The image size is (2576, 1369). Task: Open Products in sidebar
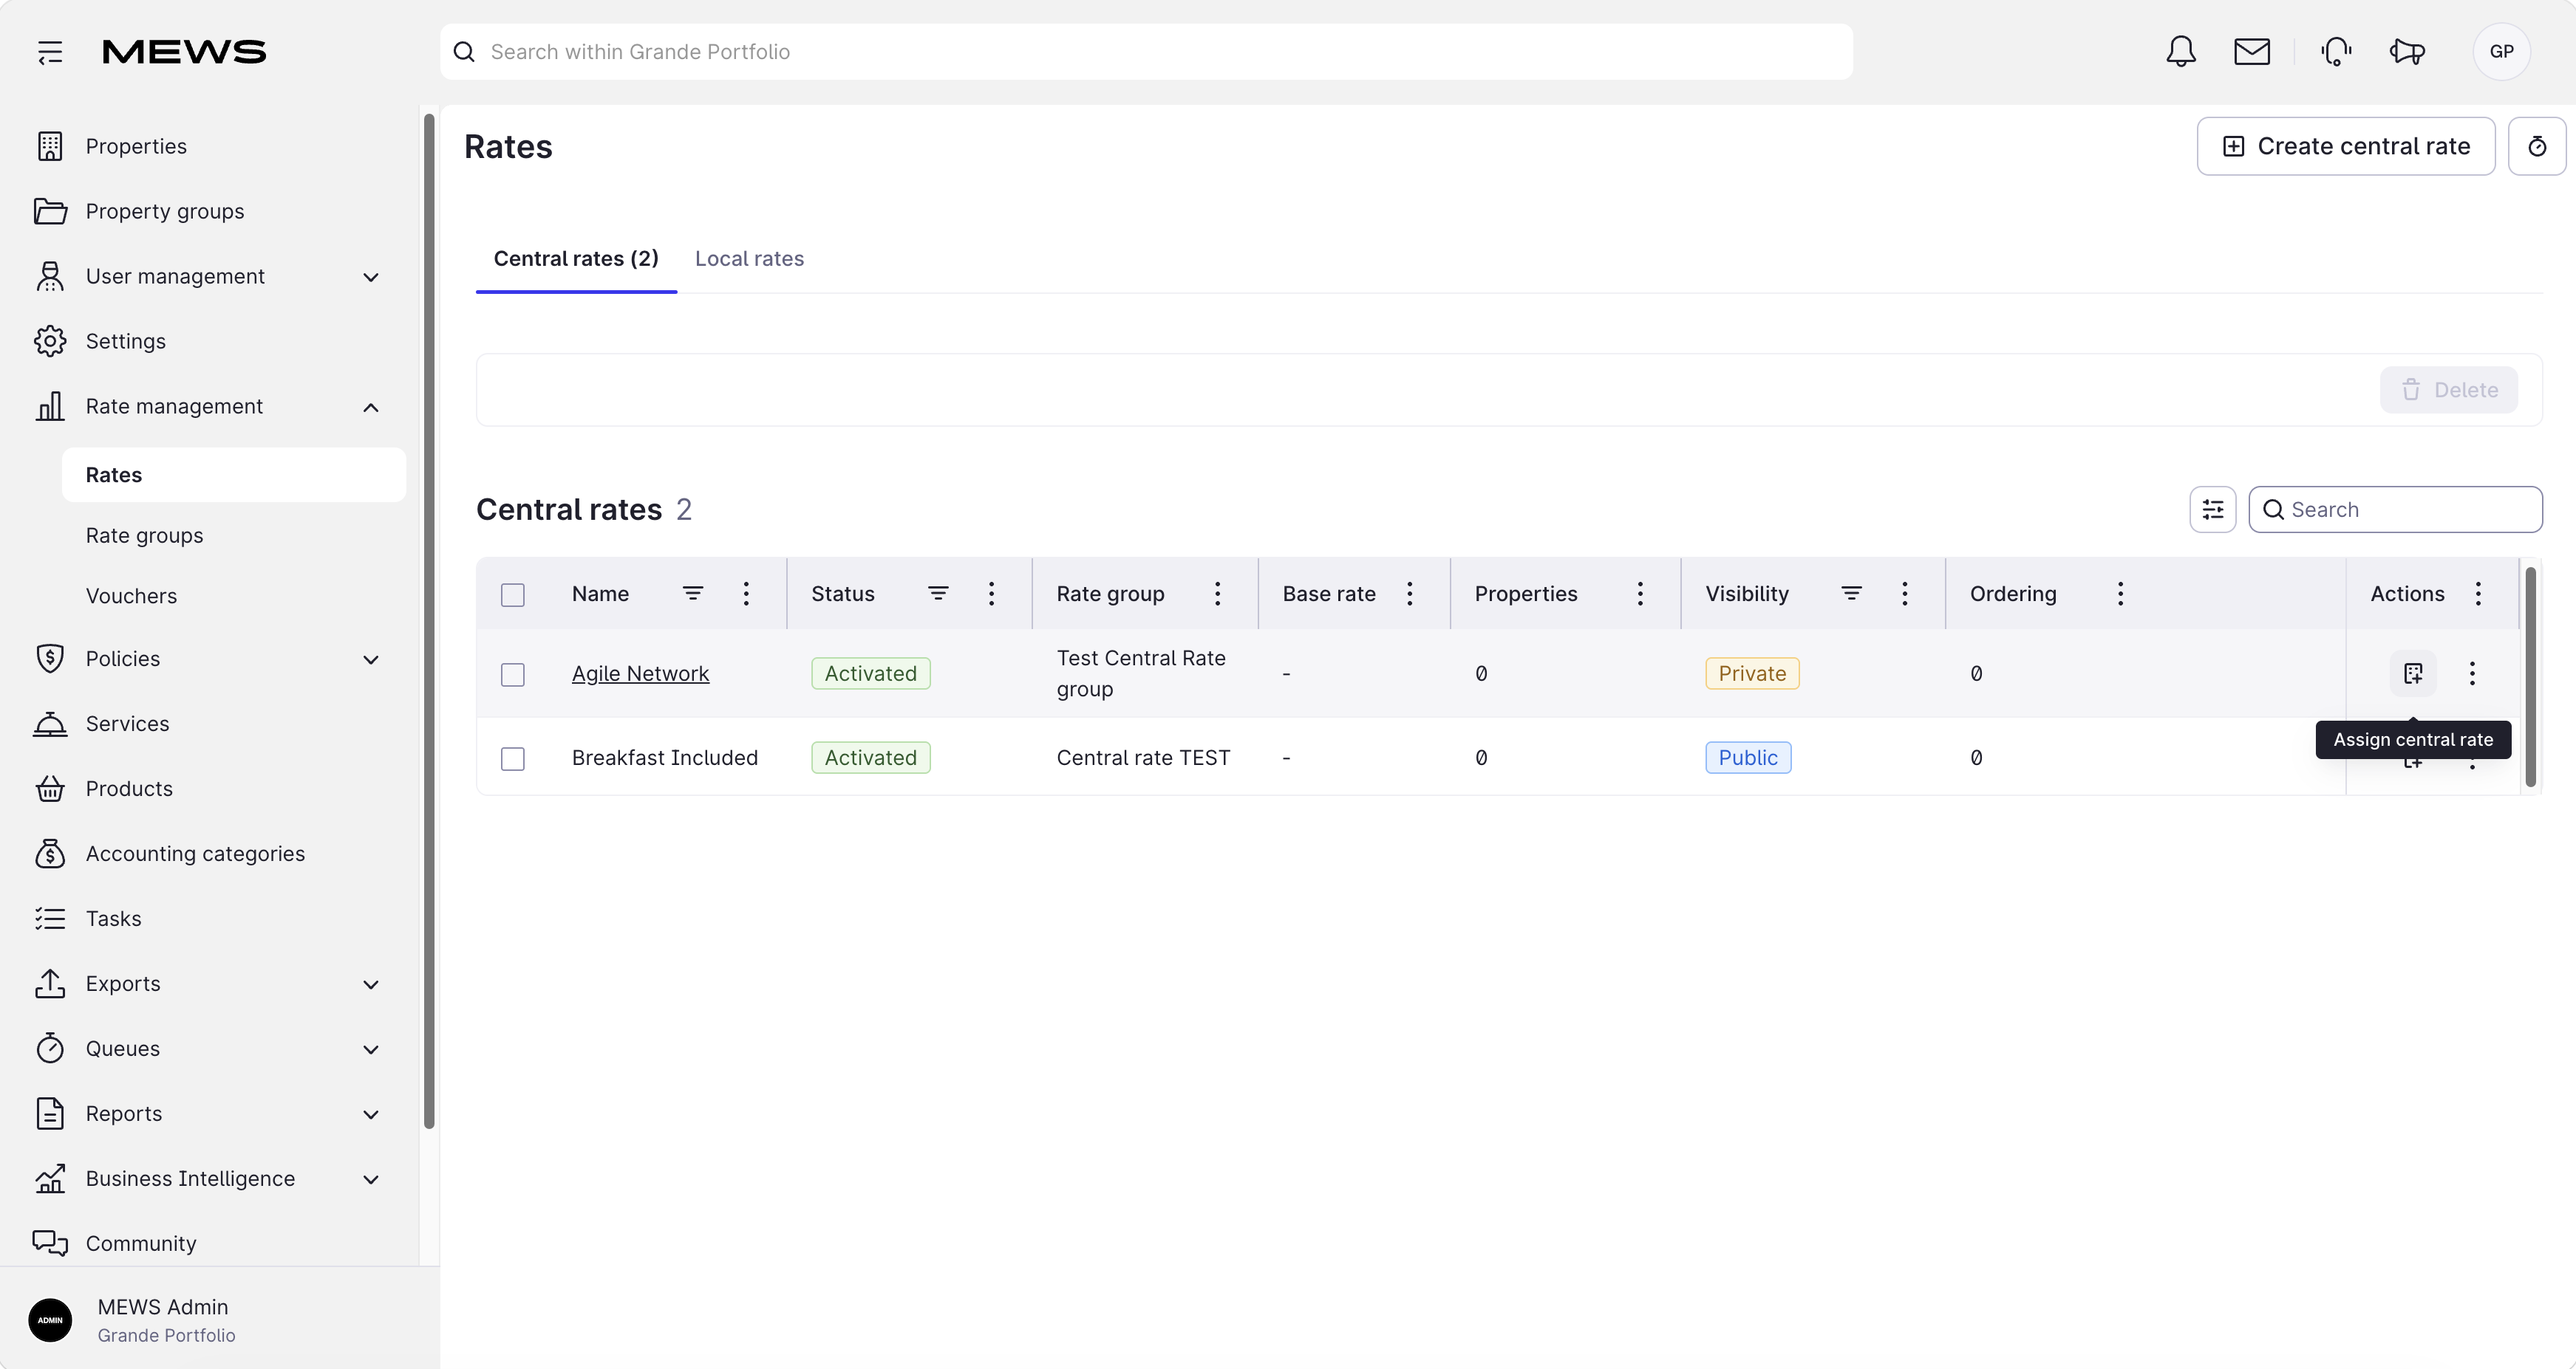[x=129, y=789]
